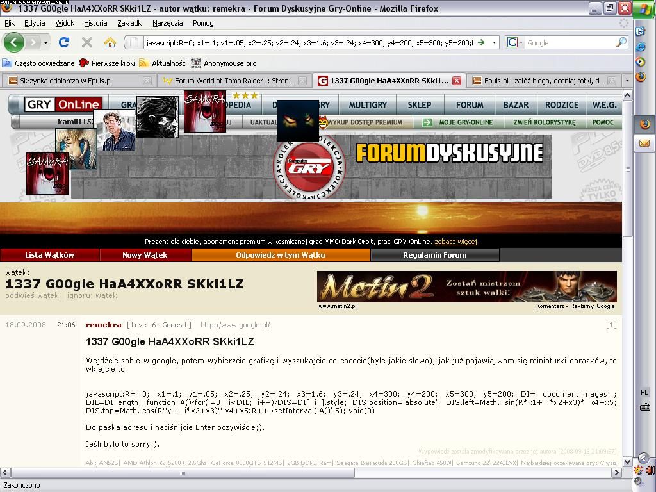The image size is (656, 492).
Task: Expand hidden tray icons with the round arrow
Action: point(643,458)
